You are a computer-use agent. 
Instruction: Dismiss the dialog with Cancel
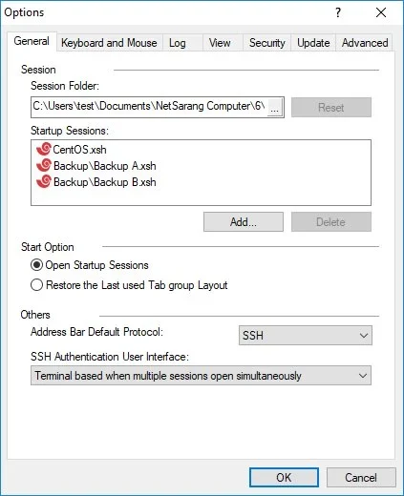click(x=361, y=477)
